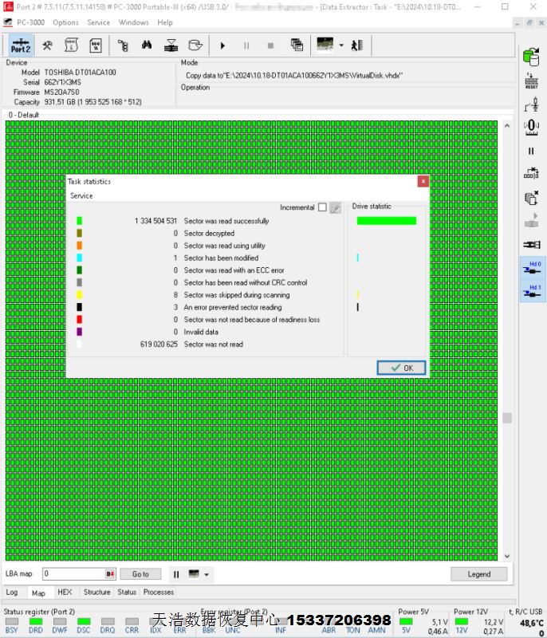Screen dimensions: 547x638
Task: Click the database disk icon in sidebar
Action: click(531, 56)
